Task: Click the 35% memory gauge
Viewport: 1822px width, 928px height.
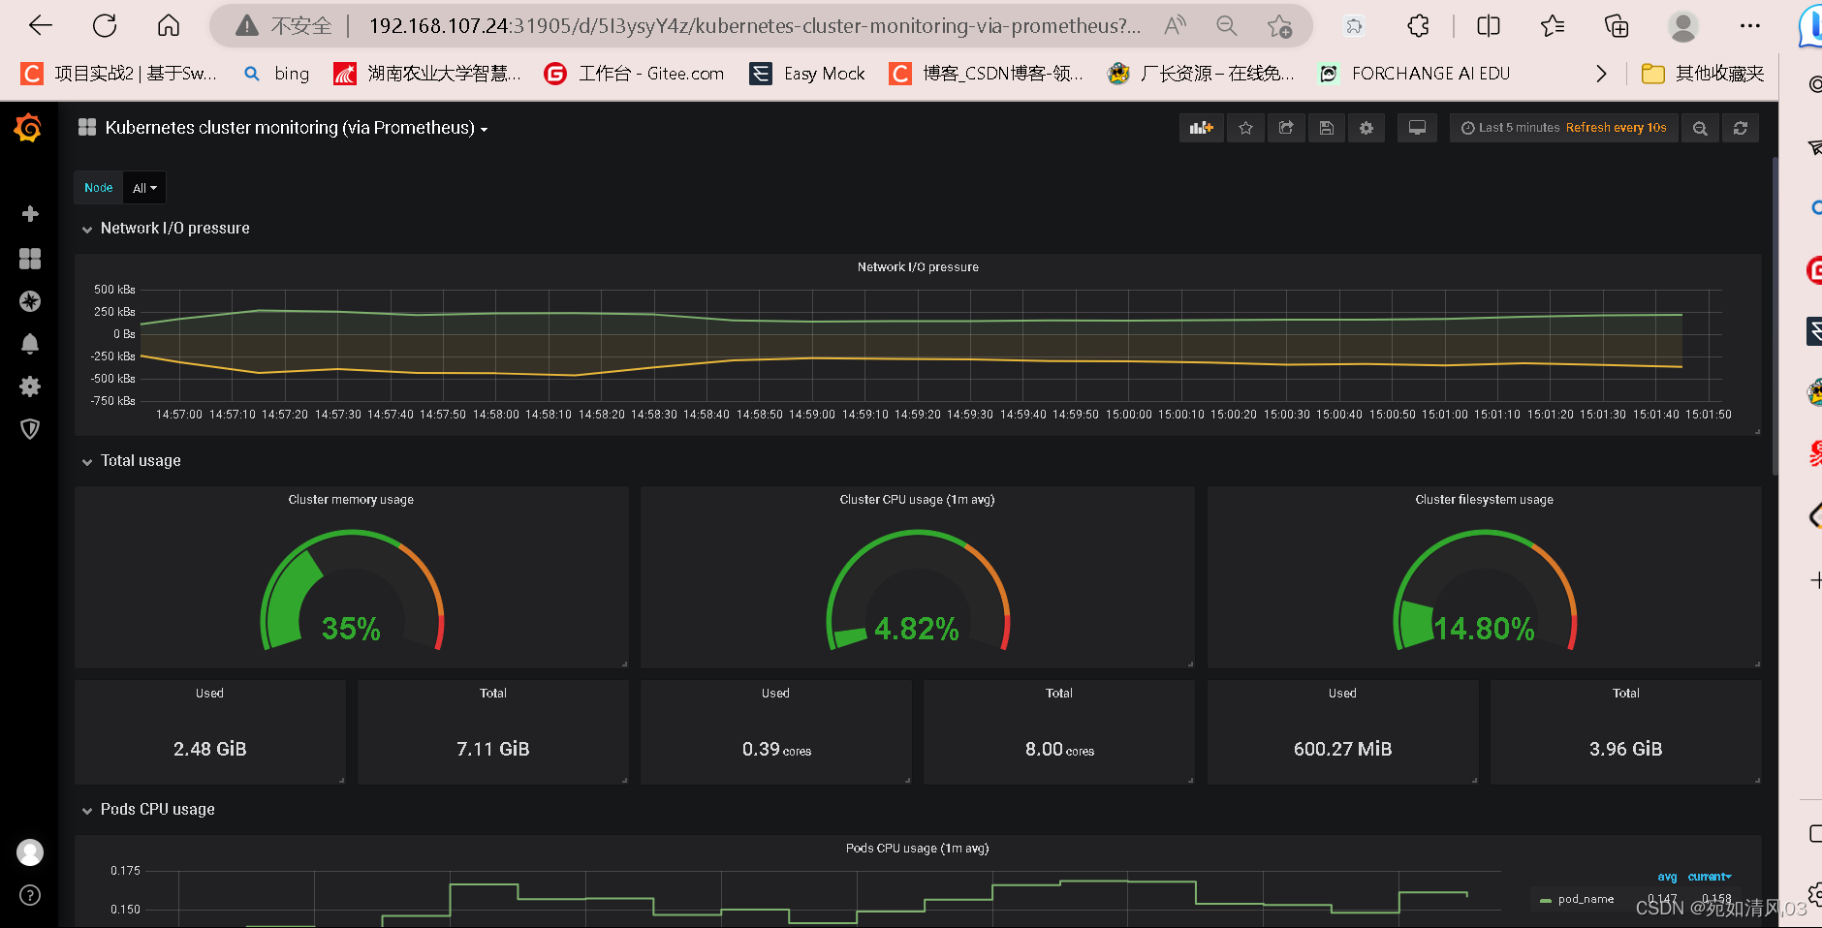Action: click(x=352, y=590)
